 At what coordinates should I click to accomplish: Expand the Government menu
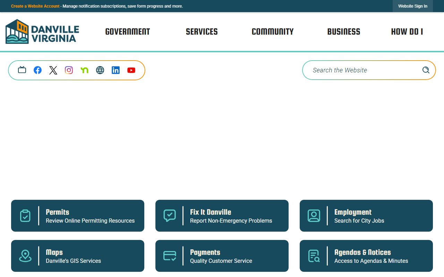[x=127, y=32]
